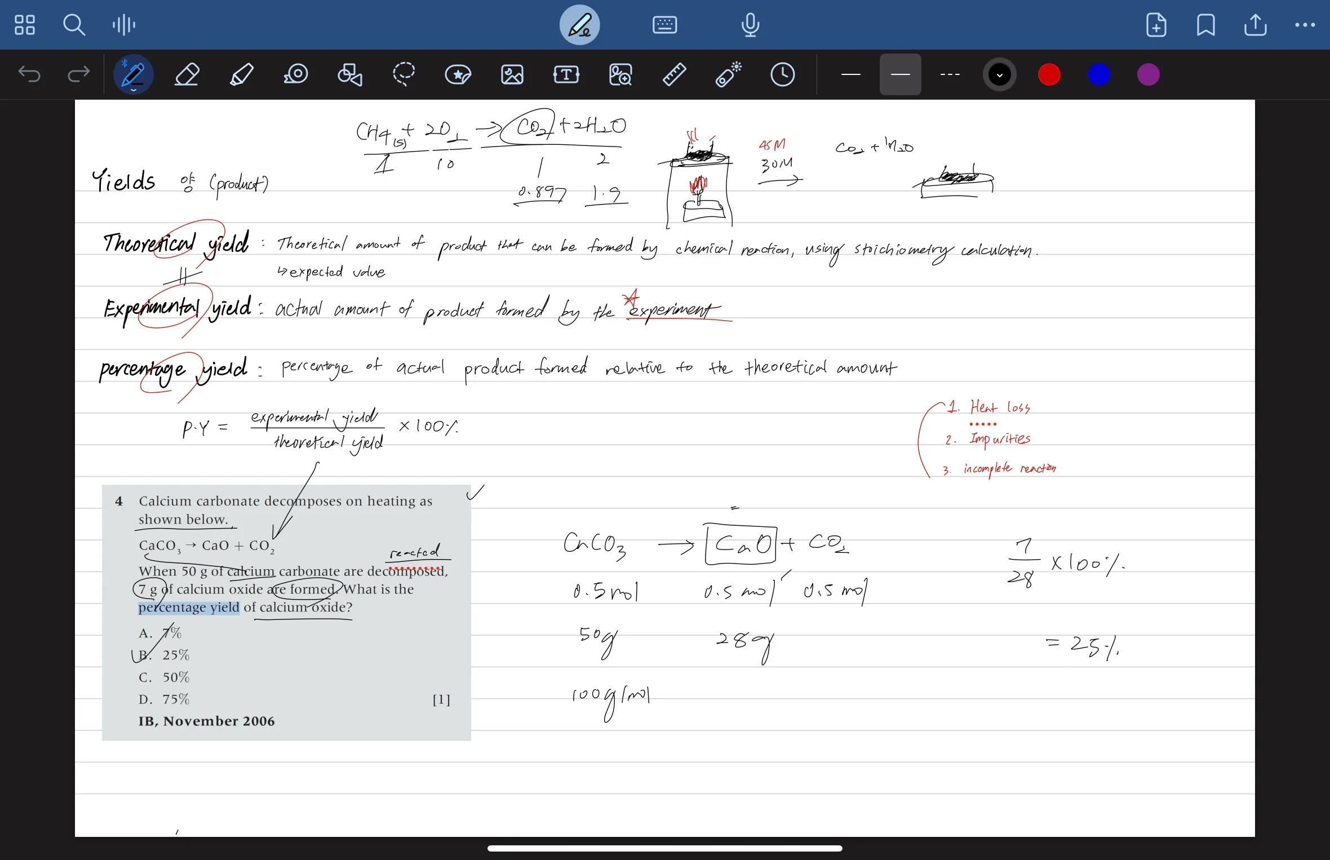Add a new page

[x=1157, y=25]
